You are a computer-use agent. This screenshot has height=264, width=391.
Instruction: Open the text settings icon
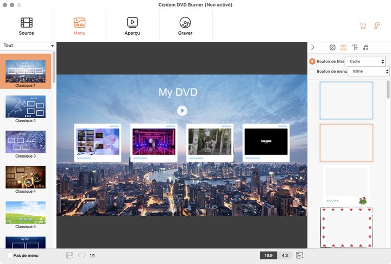pos(355,47)
